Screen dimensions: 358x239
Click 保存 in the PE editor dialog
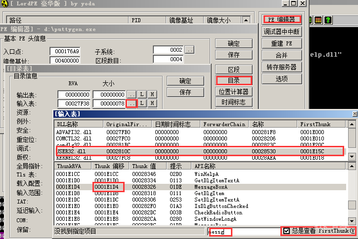234,55
